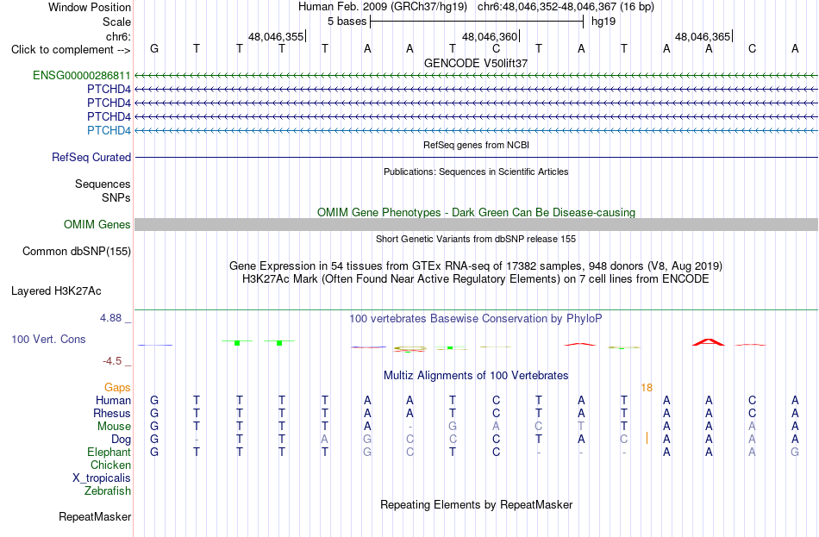This screenshot has height=537, width=819.
Task: Click the gray OMIM Genes bar
Action: [x=476, y=225]
